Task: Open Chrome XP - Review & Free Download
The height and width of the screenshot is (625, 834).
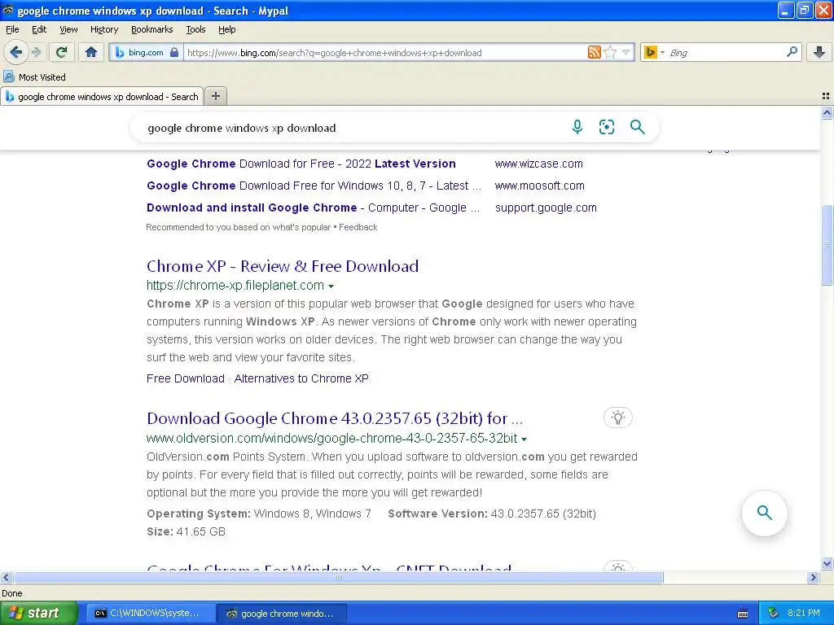Action: (x=283, y=266)
